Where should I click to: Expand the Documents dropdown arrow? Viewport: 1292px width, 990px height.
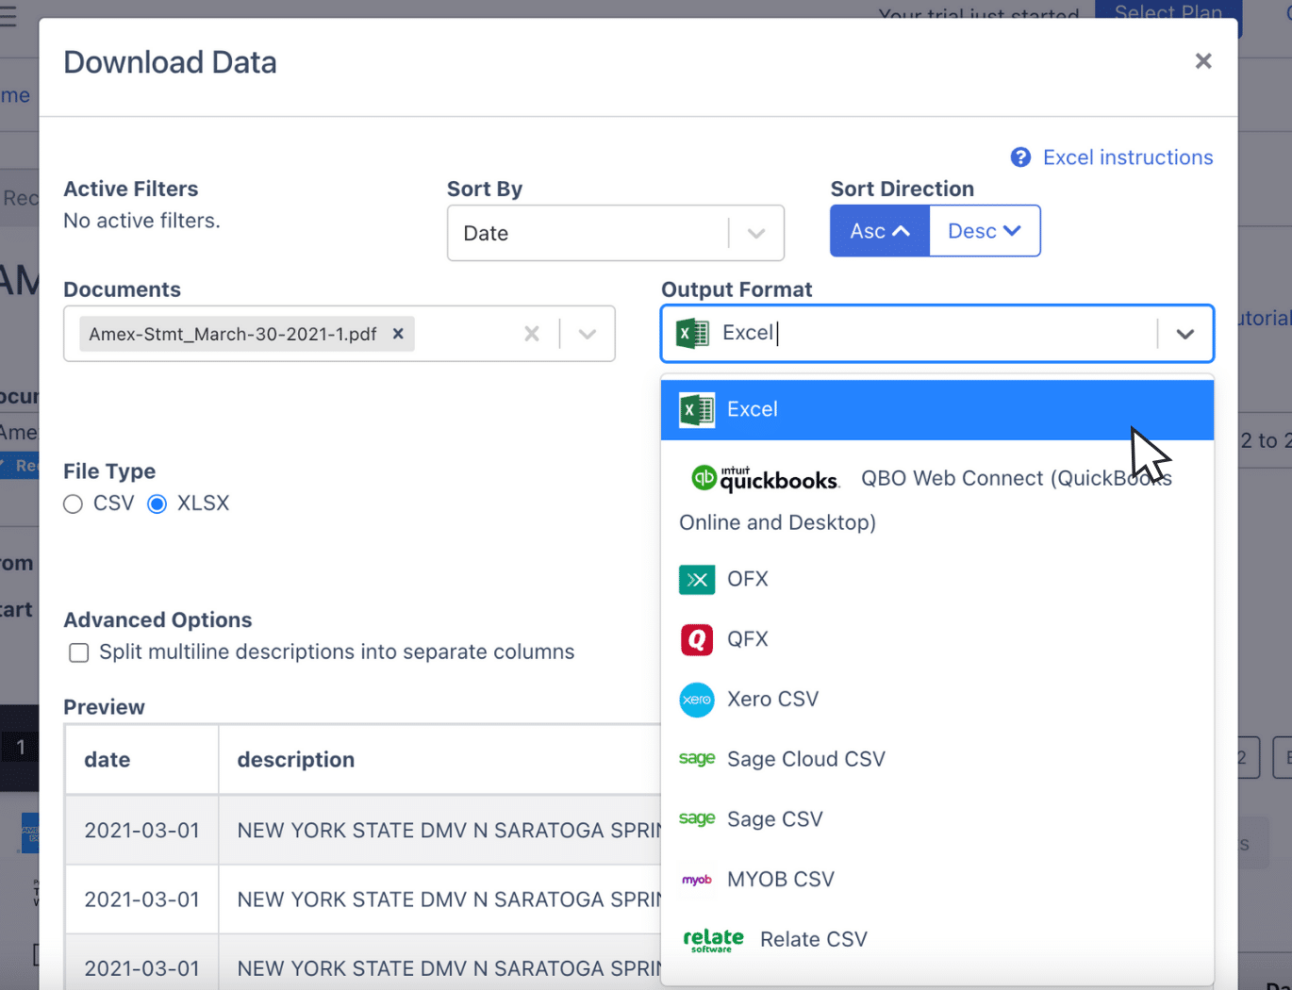(588, 334)
